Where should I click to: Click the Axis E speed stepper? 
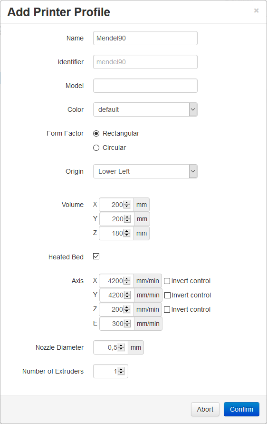(127, 324)
